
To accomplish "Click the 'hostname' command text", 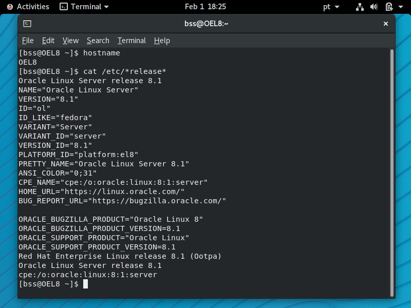I will tap(102, 53).
